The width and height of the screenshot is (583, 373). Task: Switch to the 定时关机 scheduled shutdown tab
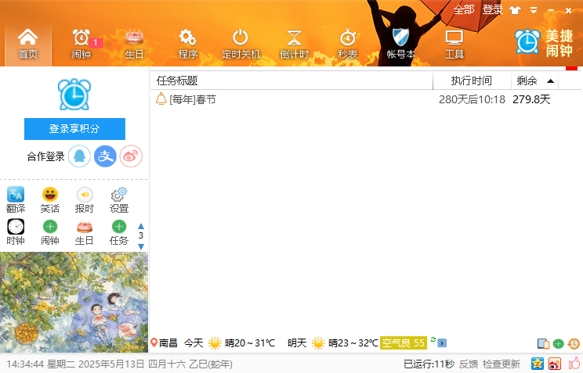[x=241, y=44]
